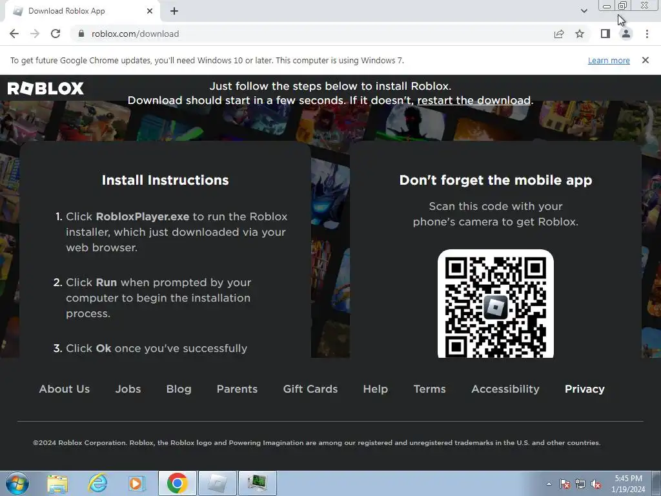The image size is (661, 496).
Task: Open the Help footer link
Action: pos(375,389)
